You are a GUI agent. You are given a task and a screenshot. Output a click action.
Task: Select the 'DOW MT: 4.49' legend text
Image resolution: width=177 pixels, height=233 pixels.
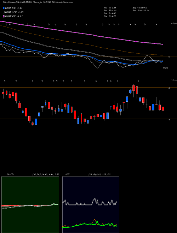click(14, 12)
